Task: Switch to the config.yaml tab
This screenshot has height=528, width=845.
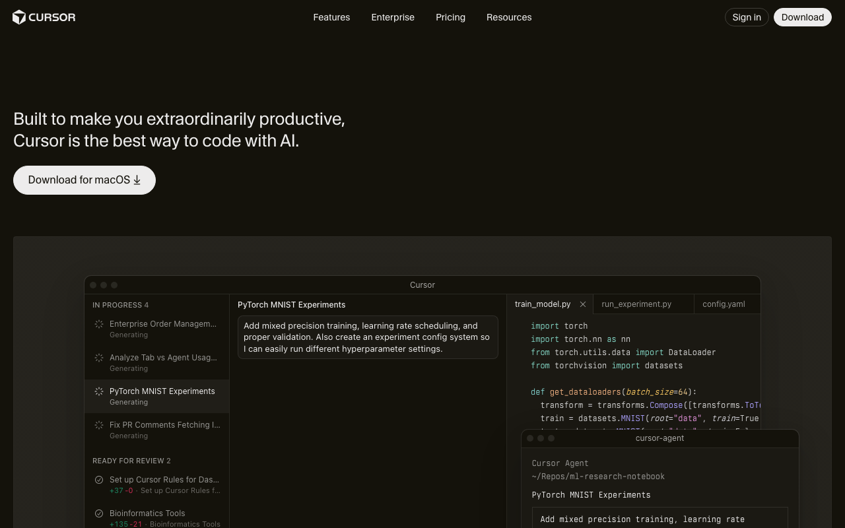Action: 724,304
